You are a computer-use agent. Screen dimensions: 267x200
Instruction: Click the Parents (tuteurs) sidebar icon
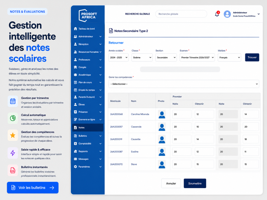(x=75, y=97)
